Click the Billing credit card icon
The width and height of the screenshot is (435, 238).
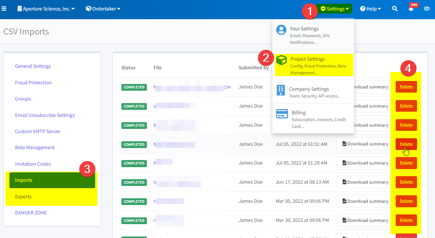tap(282, 114)
